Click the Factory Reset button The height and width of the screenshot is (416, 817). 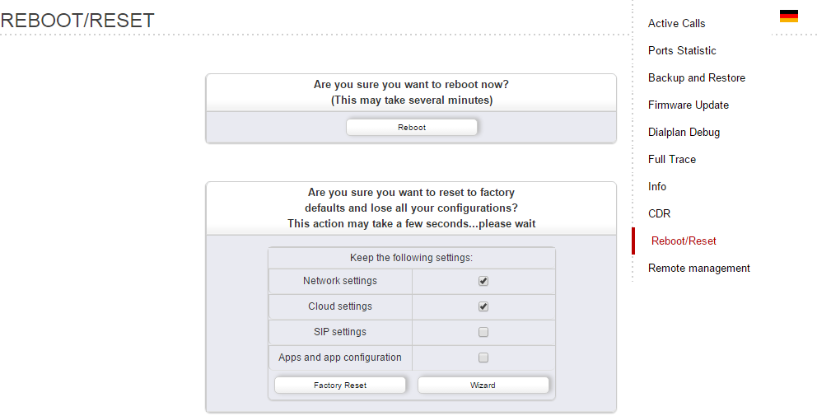[339, 386]
